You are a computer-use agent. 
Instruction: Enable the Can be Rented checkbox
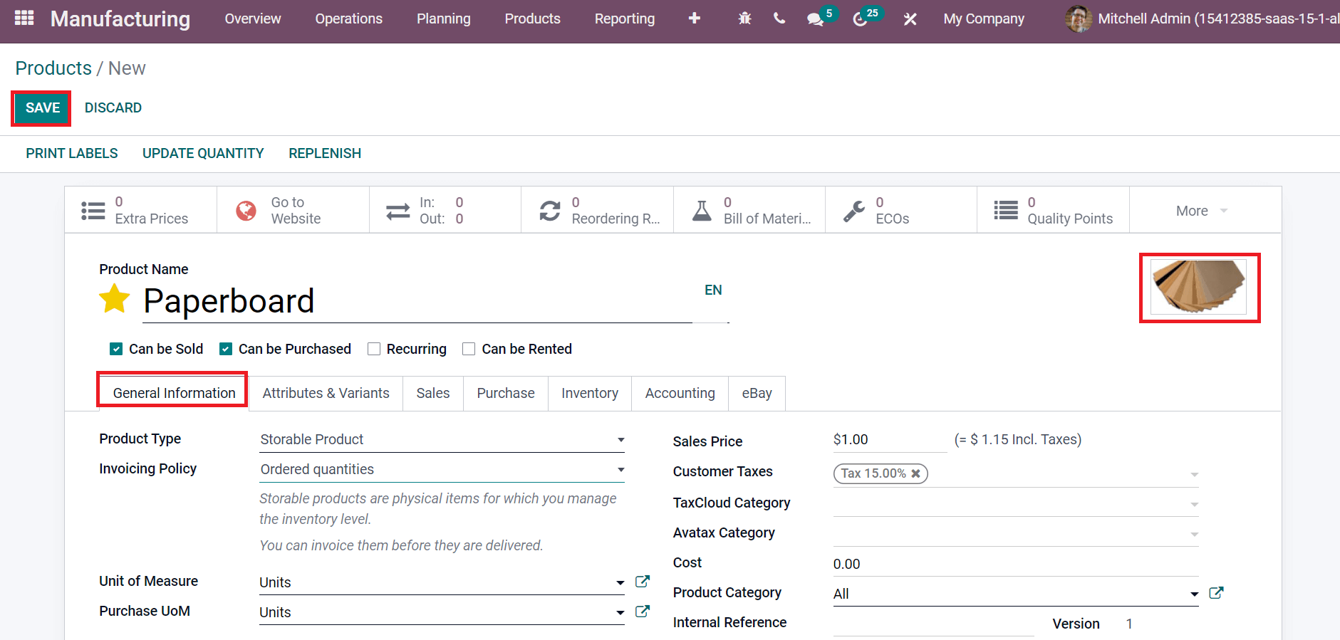[469, 349]
